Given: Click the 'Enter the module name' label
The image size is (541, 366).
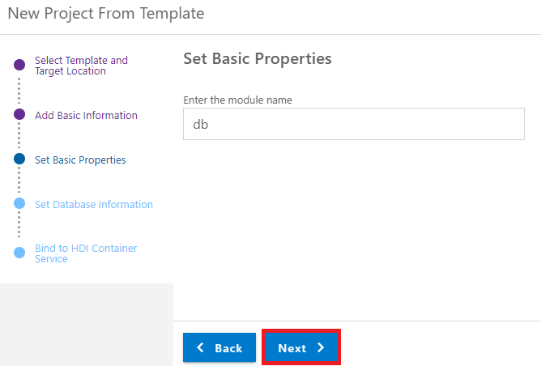Looking at the screenshot, I should 238,100.
